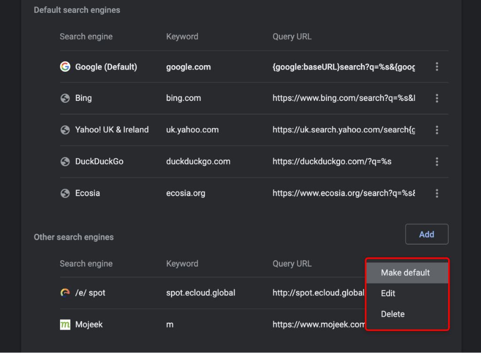Click Keyword header in other engines table

tap(182, 264)
